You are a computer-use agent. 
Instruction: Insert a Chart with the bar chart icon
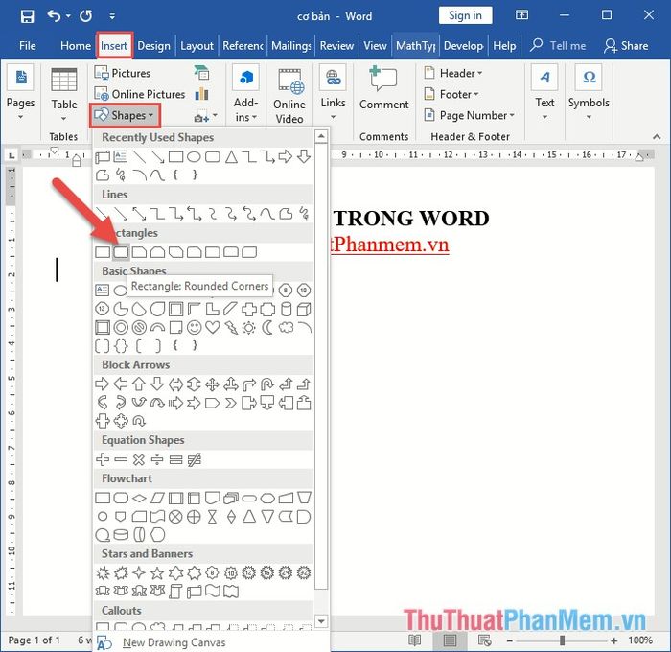tap(201, 94)
